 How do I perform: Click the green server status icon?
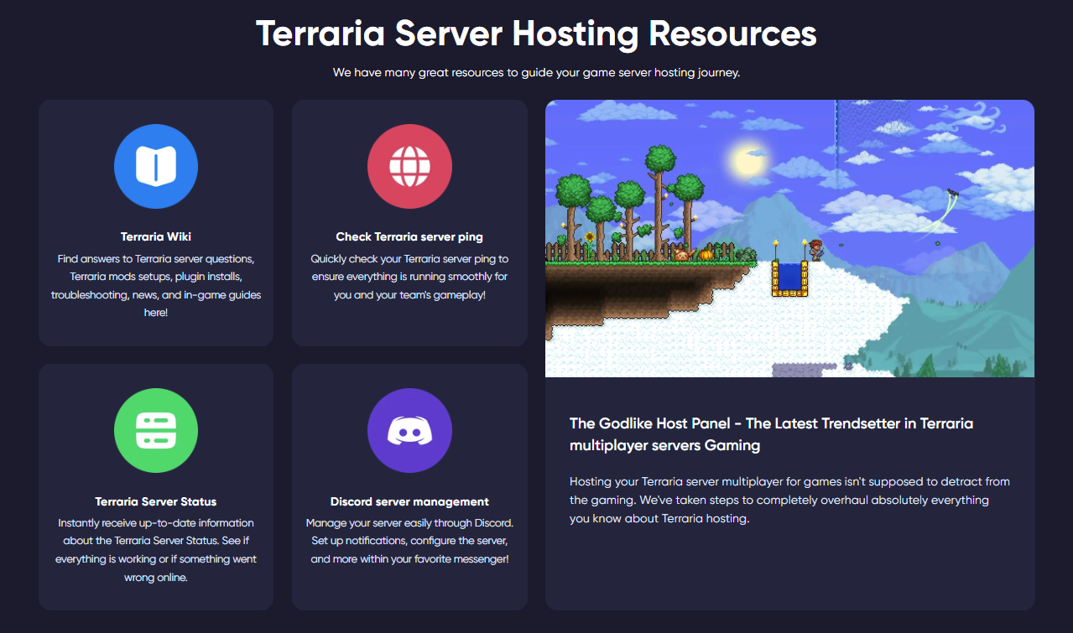(x=156, y=431)
